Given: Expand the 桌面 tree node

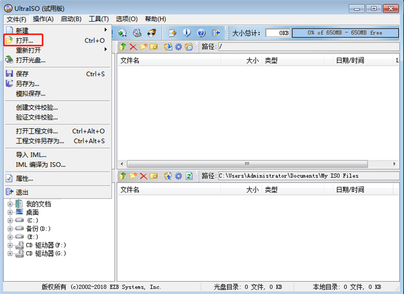Looking at the screenshot, I should (x=10, y=212).
